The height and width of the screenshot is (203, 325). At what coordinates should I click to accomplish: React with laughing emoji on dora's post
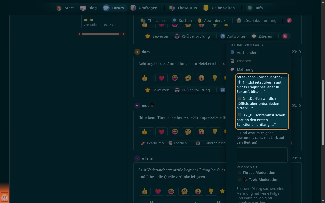click(x=175, y=78)
